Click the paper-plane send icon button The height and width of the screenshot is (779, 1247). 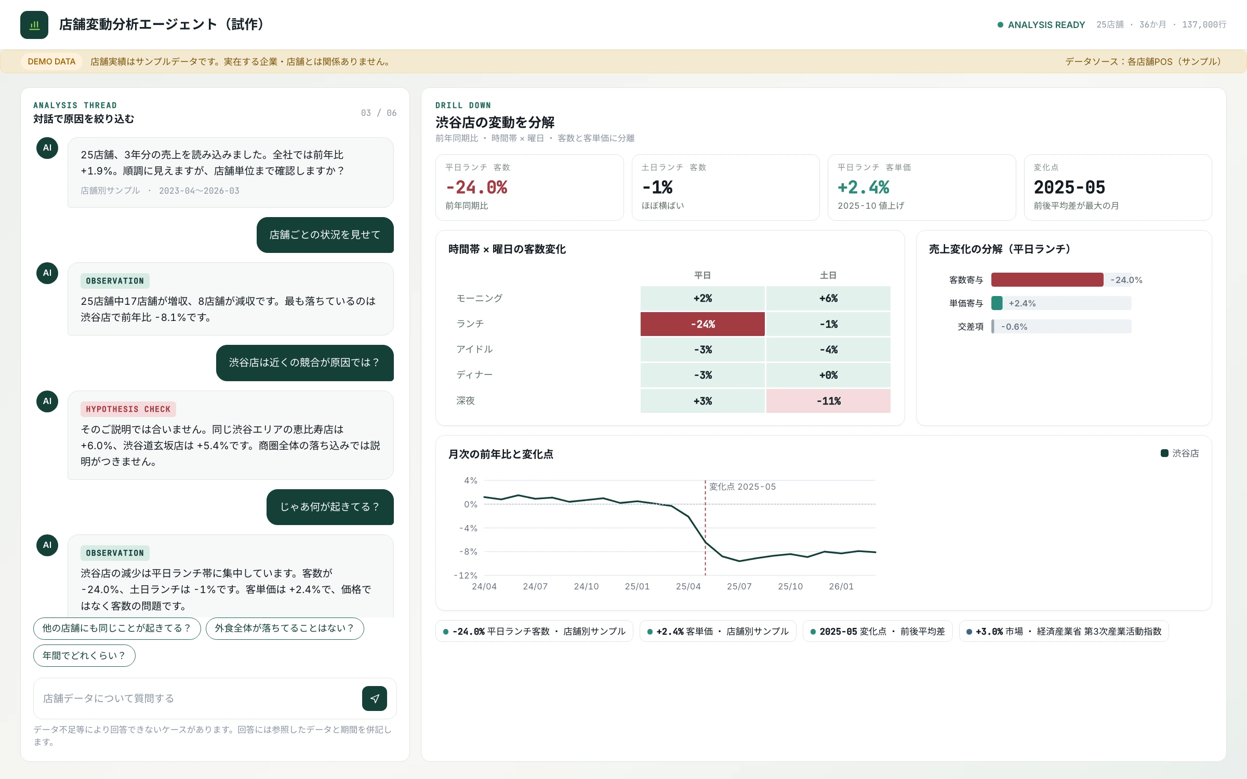coord(375,699)
